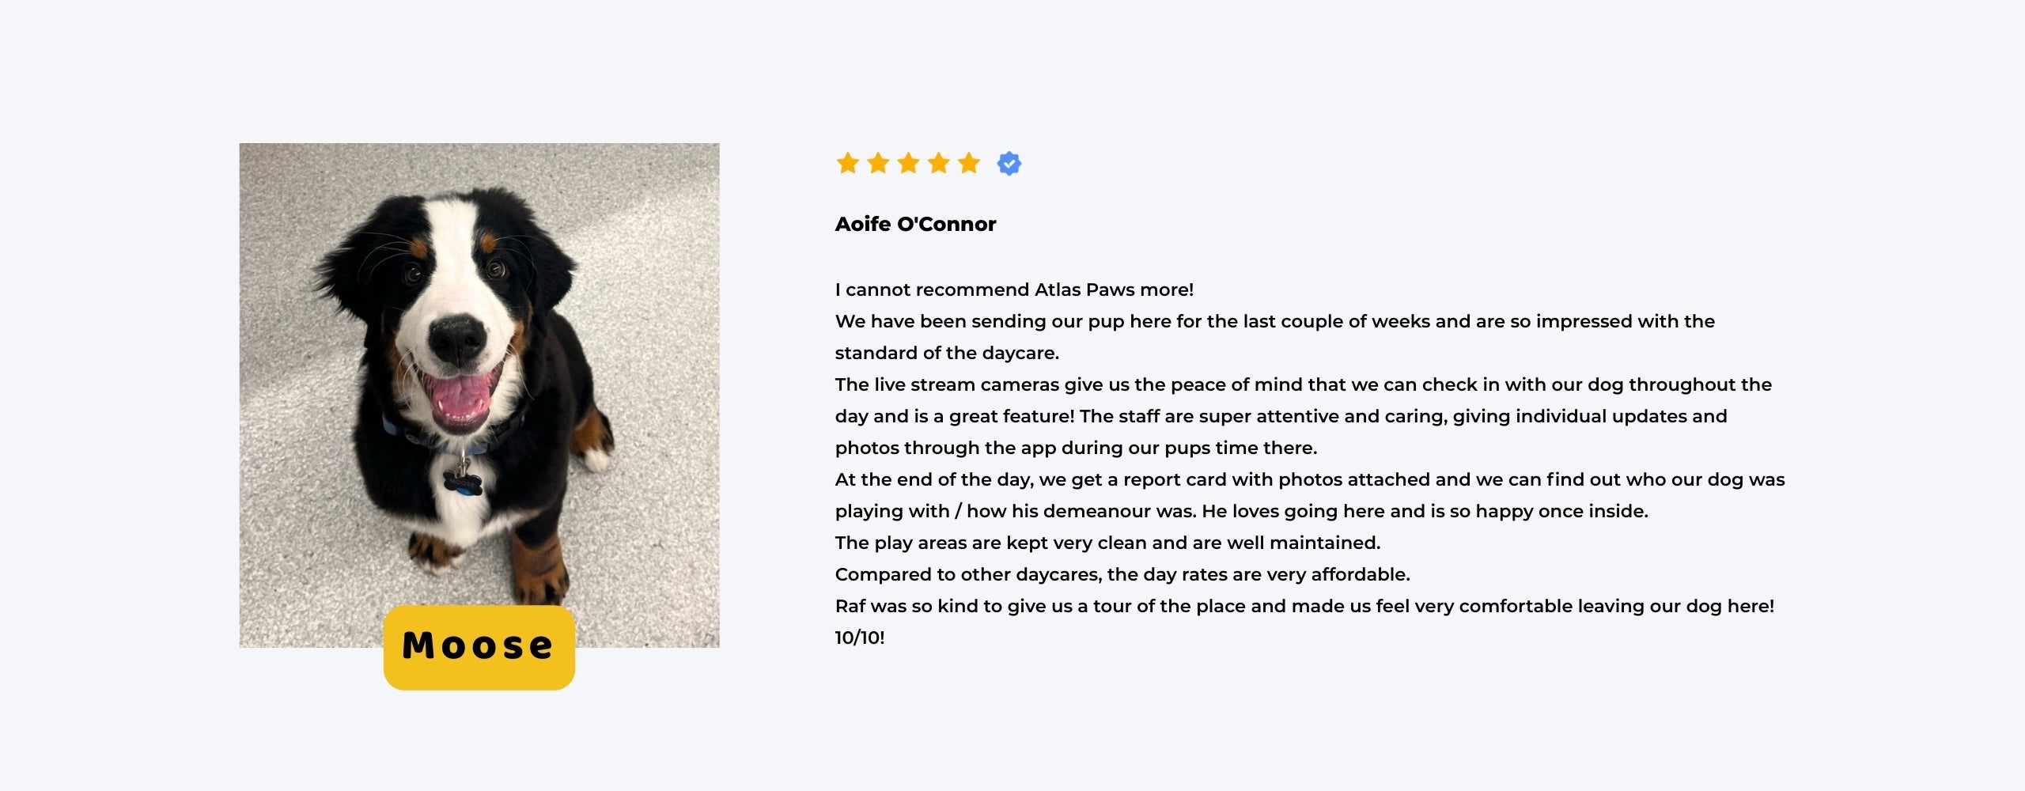
Task: Click the '10/10!' text
Action: (x=860, y=638)
